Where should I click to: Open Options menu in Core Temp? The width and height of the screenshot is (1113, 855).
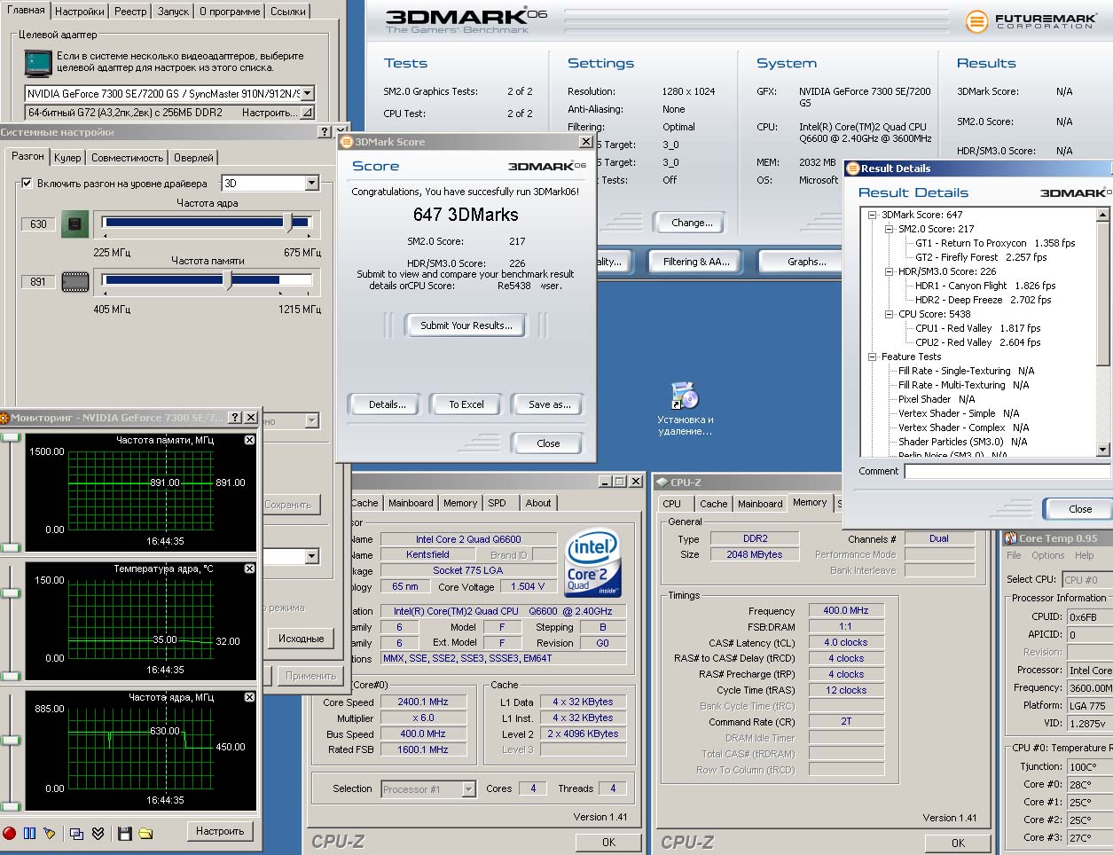1047,555
